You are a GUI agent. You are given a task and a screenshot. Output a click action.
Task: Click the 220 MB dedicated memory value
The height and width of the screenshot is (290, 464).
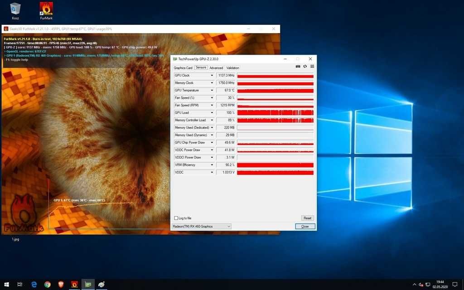pos(226,127)
